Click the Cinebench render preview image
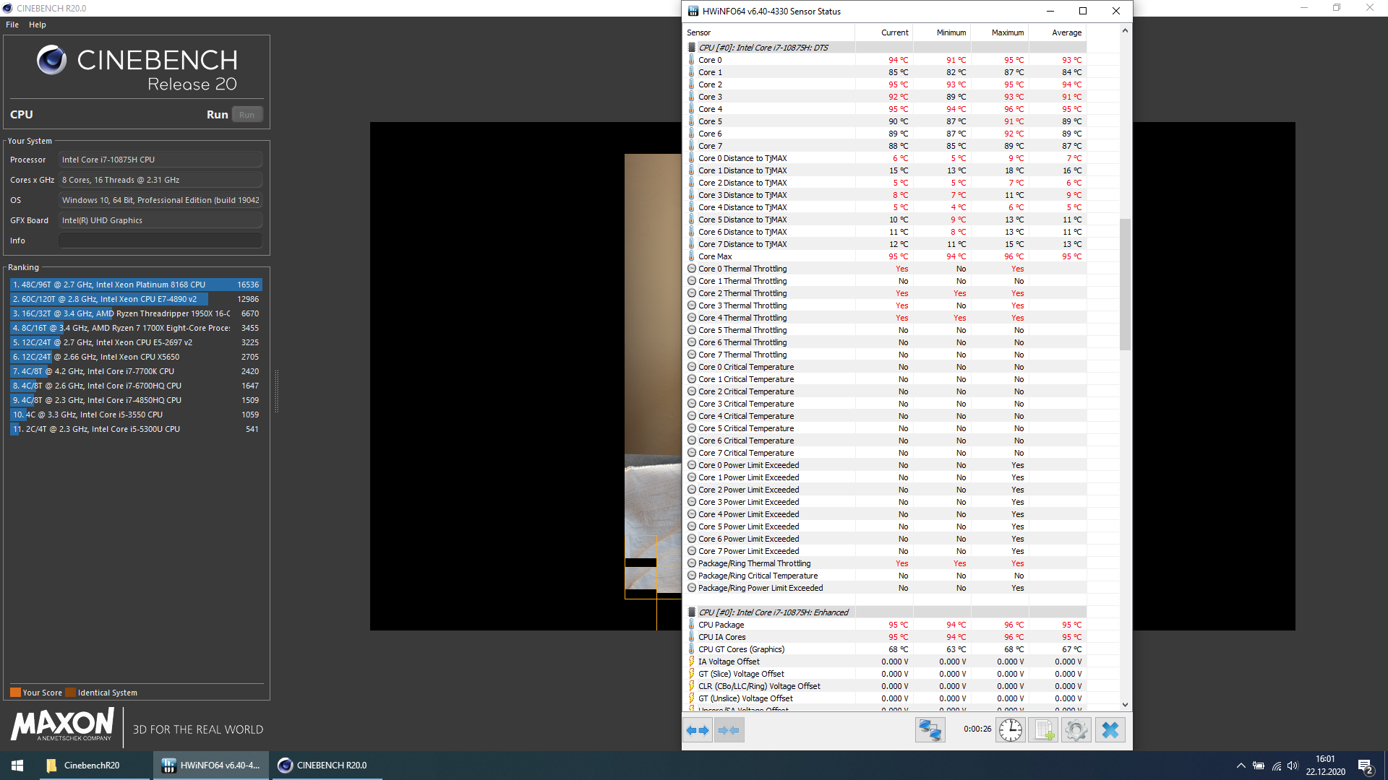The image size is (1388, 780). 653,376
